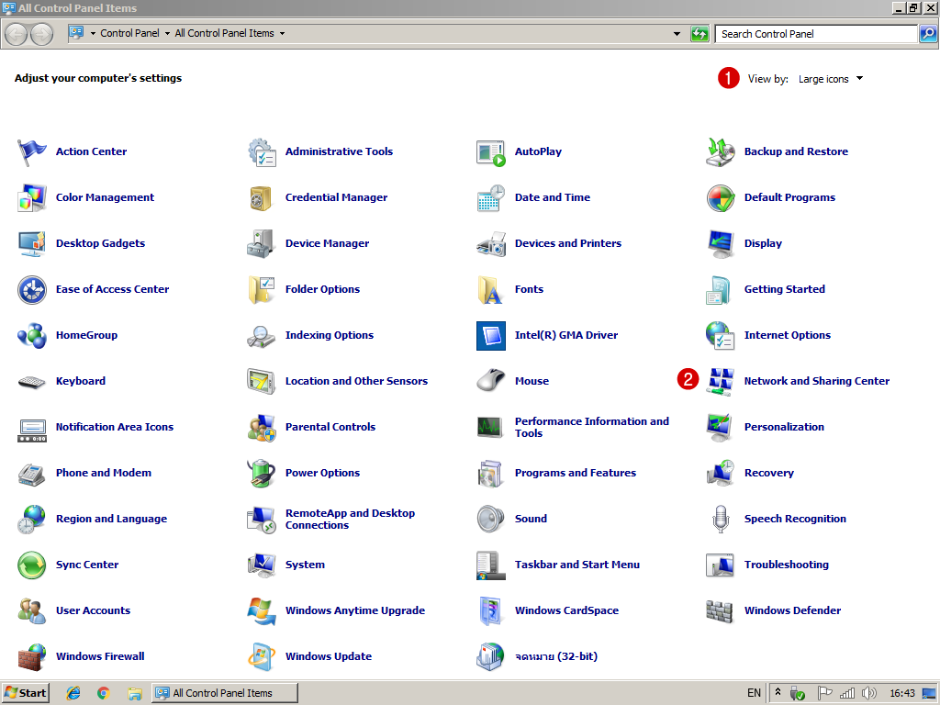Viewport: 940px width, 705px height.
Task: Open RemoteApp and Desktop Connections link
Action: 350,520
